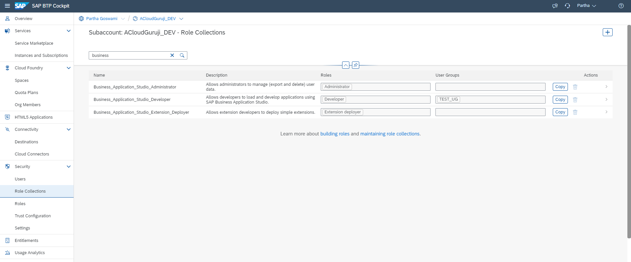Collapse the Cloud Foundry sidebar section

(69, 68)
